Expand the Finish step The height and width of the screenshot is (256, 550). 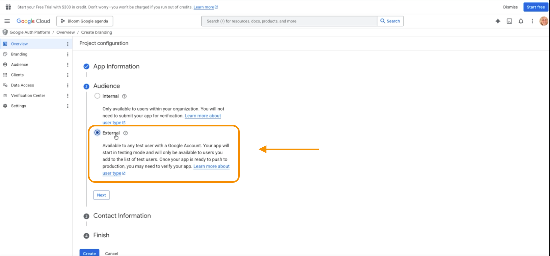[x=101, y=235]
